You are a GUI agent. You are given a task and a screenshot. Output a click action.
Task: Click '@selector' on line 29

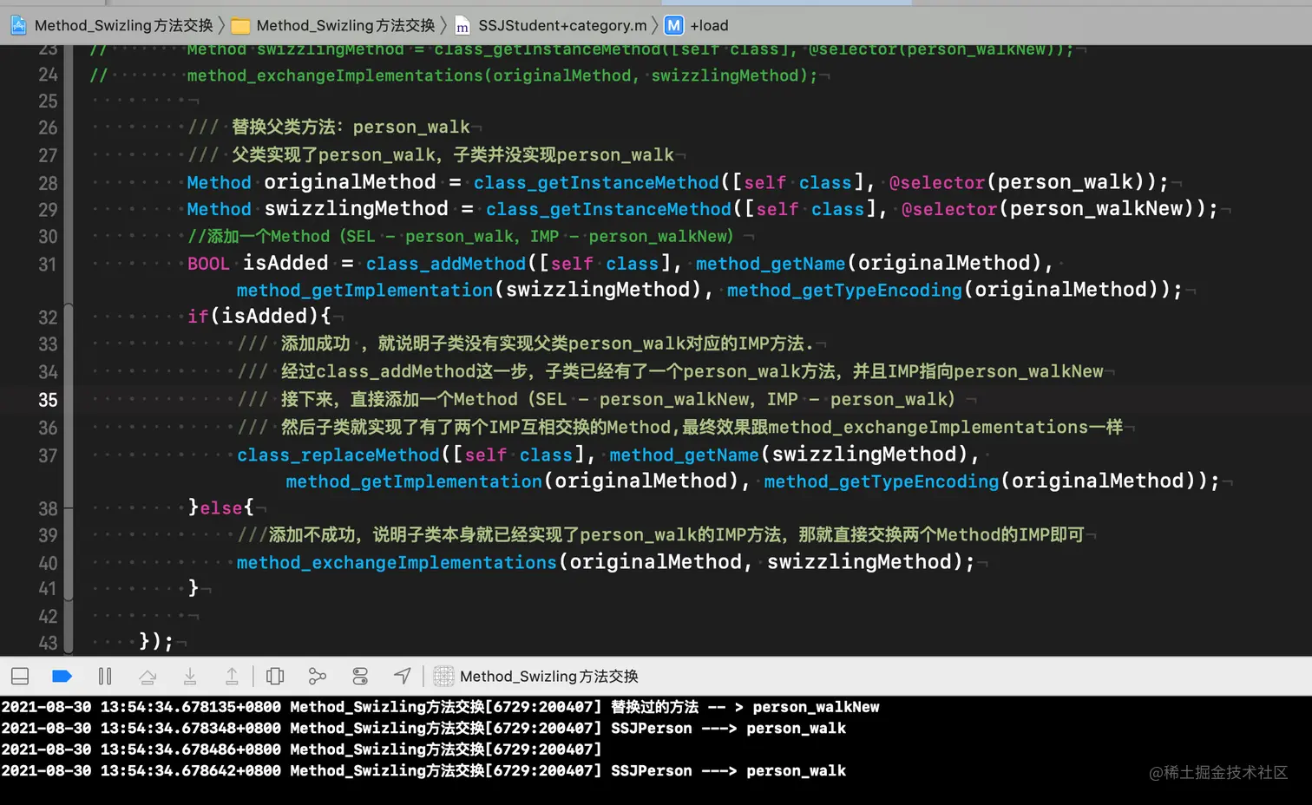pyautogui.click(x=949, y=209)
